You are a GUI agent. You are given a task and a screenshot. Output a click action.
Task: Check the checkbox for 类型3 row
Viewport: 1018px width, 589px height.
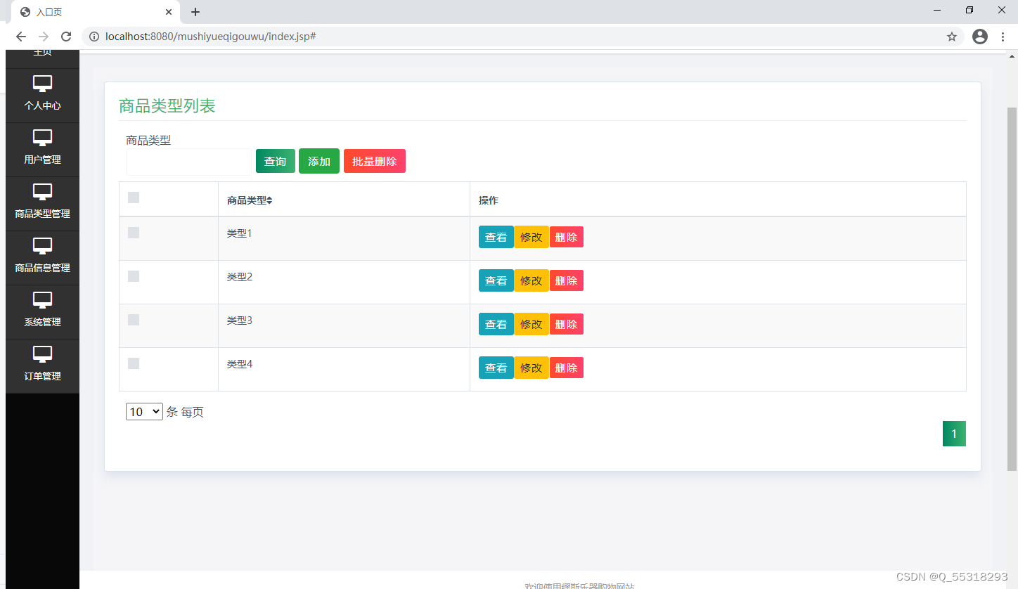pyautogui.click(x=134, y=320)
